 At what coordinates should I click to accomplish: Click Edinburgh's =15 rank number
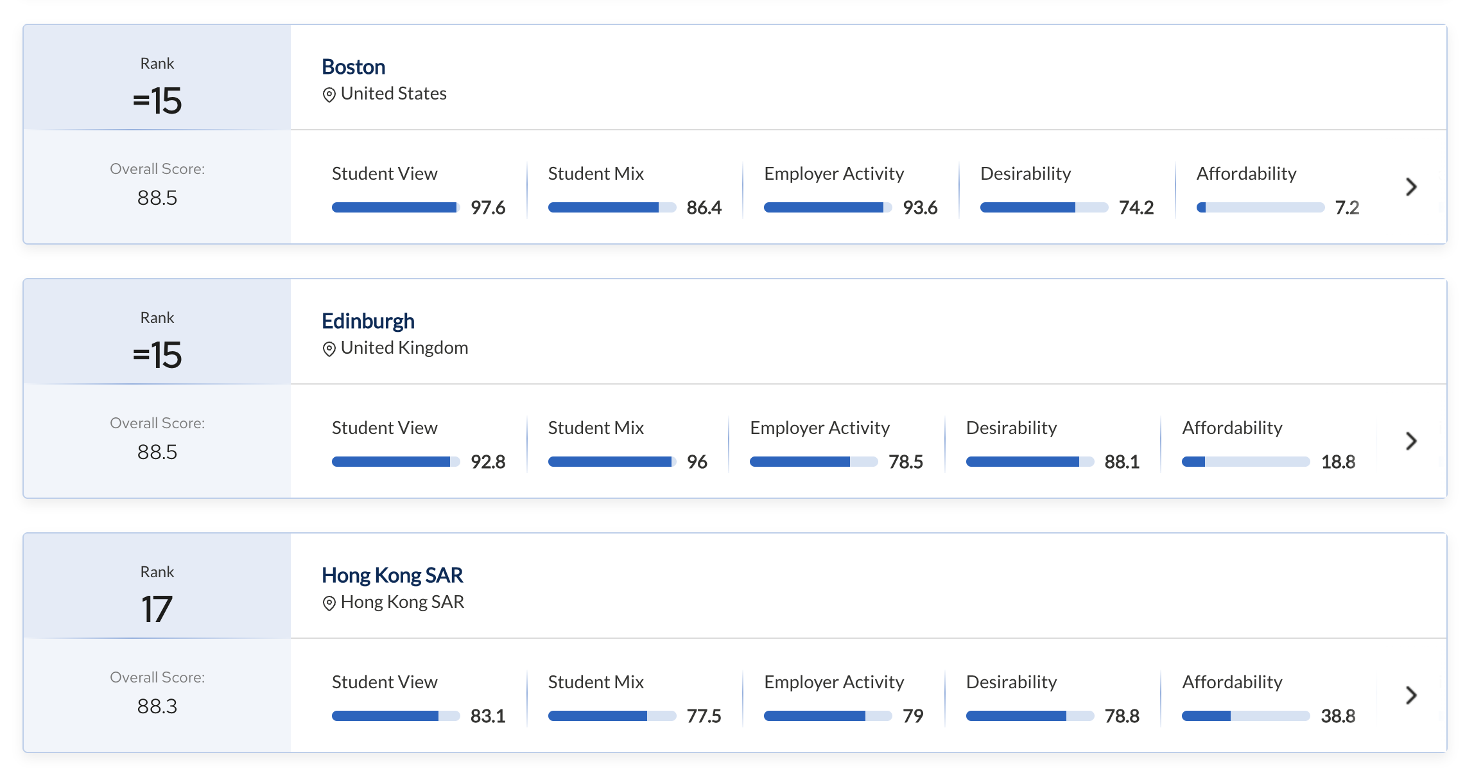(x=157, y=355)
